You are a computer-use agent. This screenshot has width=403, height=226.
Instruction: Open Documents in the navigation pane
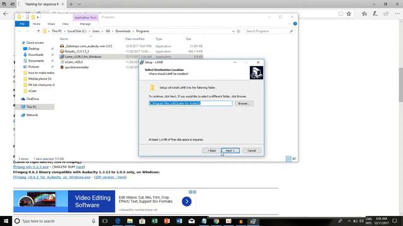(x=36, y=61)
